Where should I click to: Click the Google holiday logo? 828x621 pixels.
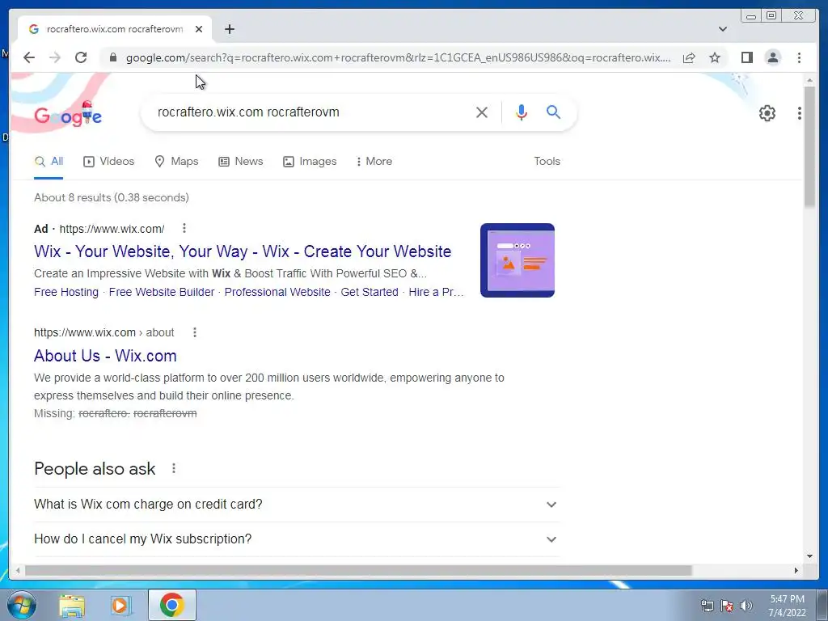[68, 115]
